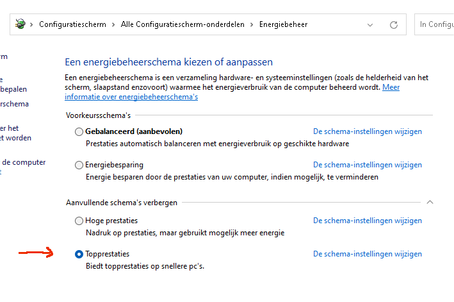
Task: Open the address bar history dropdown
Action: click(x=370, y=25)
